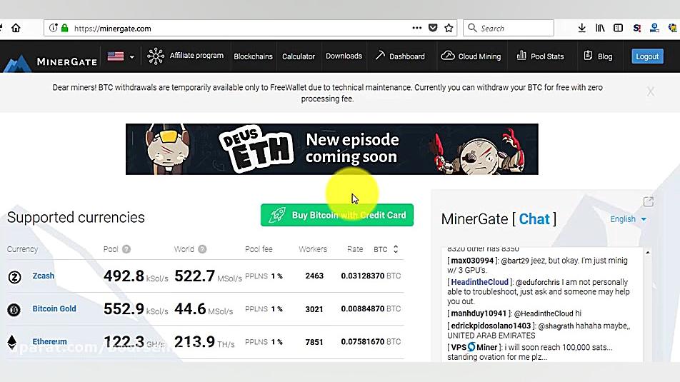Toggle the BTC rate currency selector arrows

[396, 249]
